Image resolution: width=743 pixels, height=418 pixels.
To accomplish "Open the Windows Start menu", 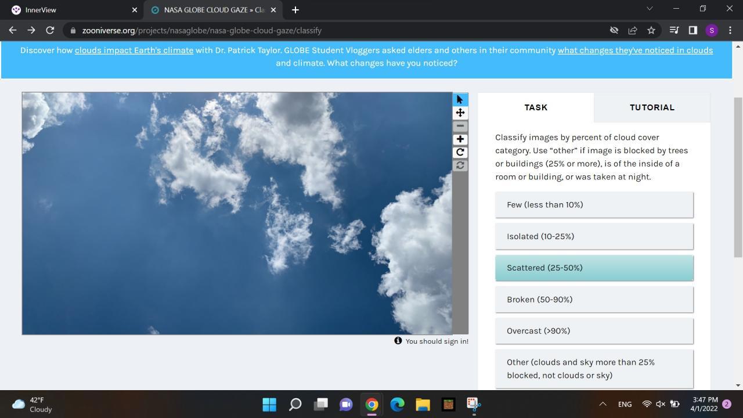I will 269,404.
